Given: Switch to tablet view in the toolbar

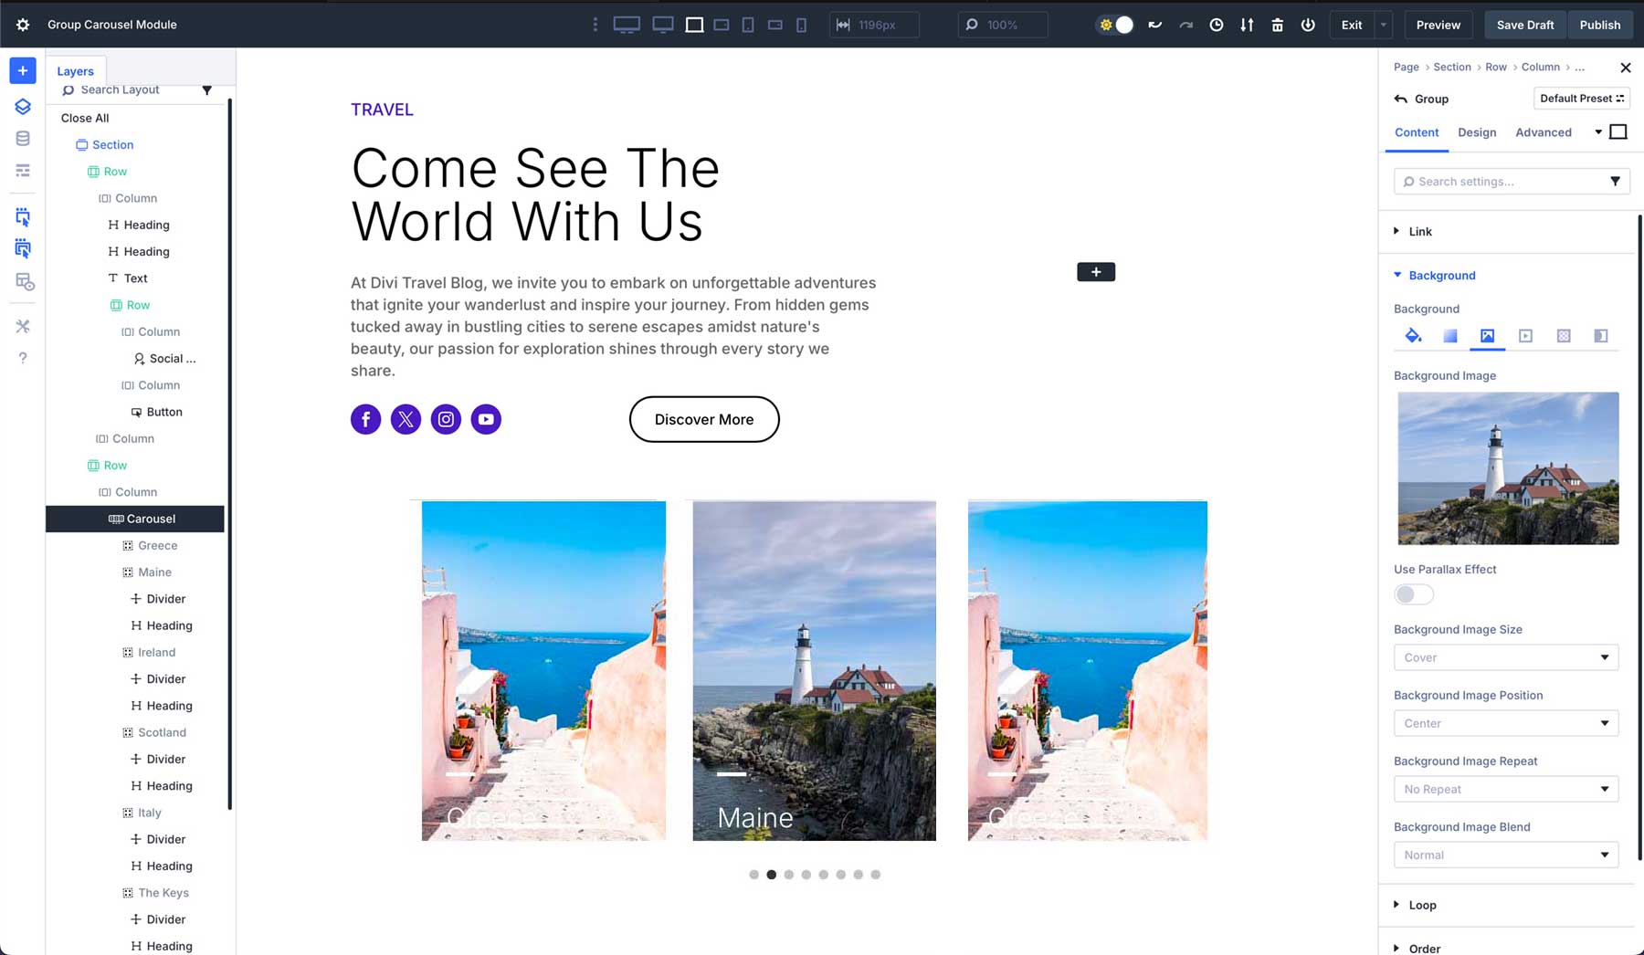Looking at the screenshot, I should [747, 25].
